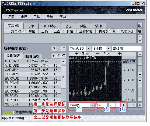Open the 工具 menu

click(x=37, y=17)
